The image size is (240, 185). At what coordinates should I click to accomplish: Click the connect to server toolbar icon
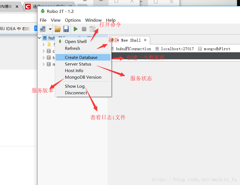pos(43,29)
